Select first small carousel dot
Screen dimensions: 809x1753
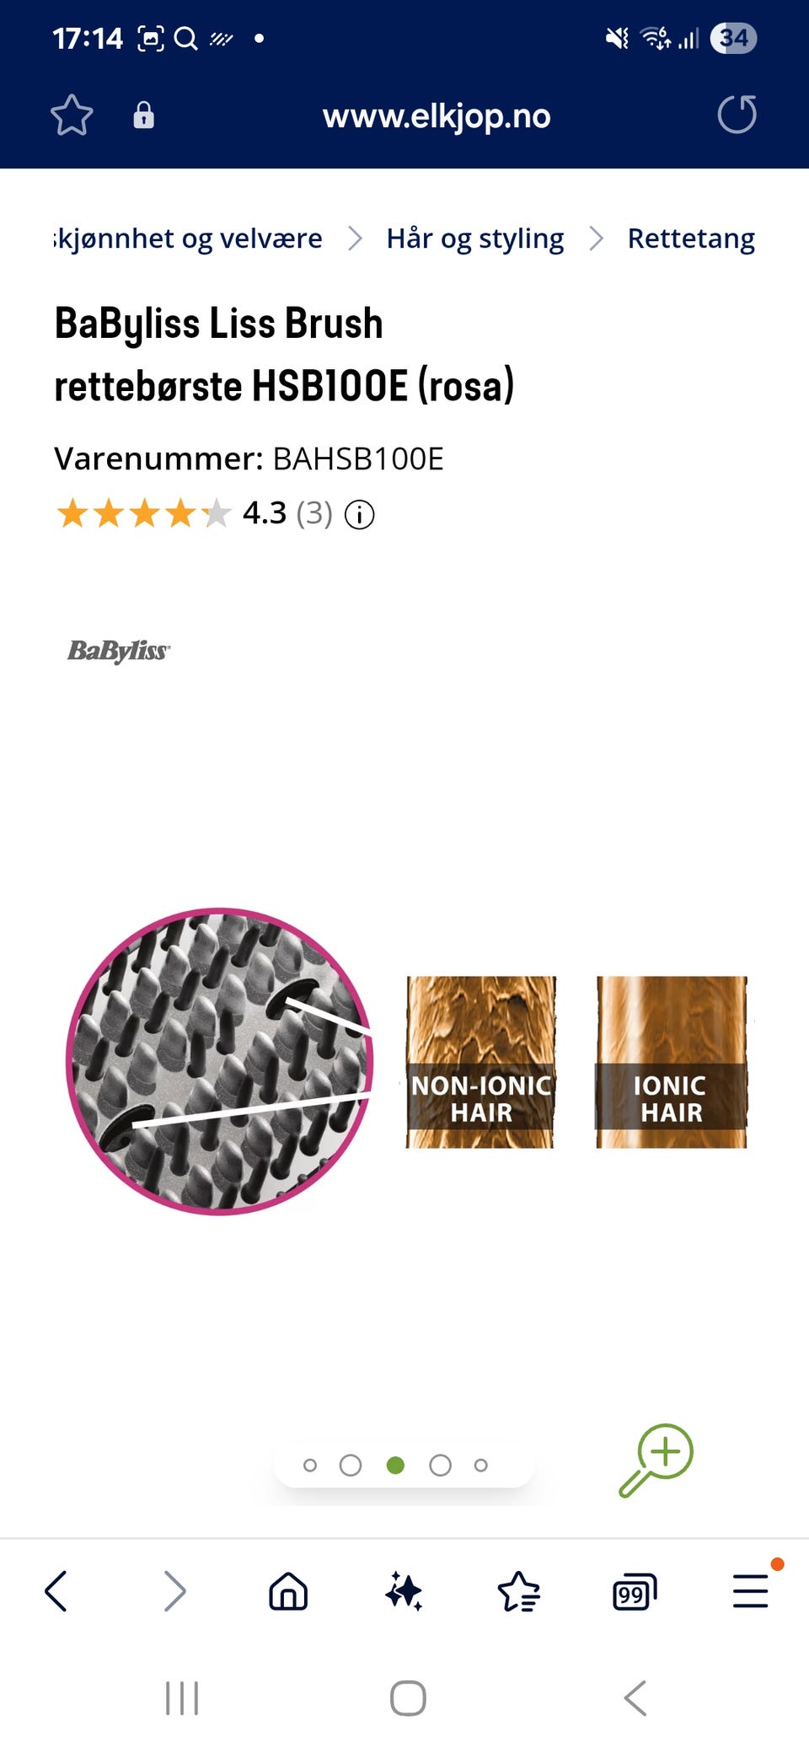(310, 1466)
